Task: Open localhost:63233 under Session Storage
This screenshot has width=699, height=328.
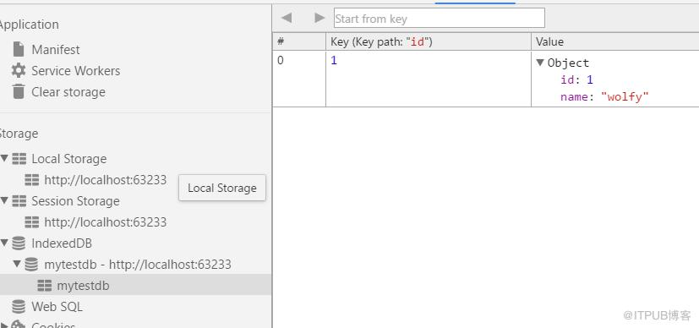Action: [x=105, y=222]
